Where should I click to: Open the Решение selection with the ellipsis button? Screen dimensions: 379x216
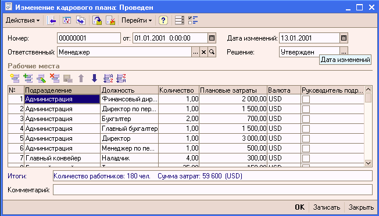[344, 52]
